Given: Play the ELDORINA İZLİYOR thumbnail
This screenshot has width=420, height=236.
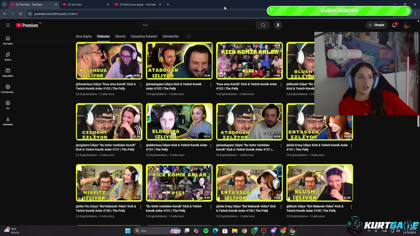Looking at the screenshot, I should [x=179, y=122].
